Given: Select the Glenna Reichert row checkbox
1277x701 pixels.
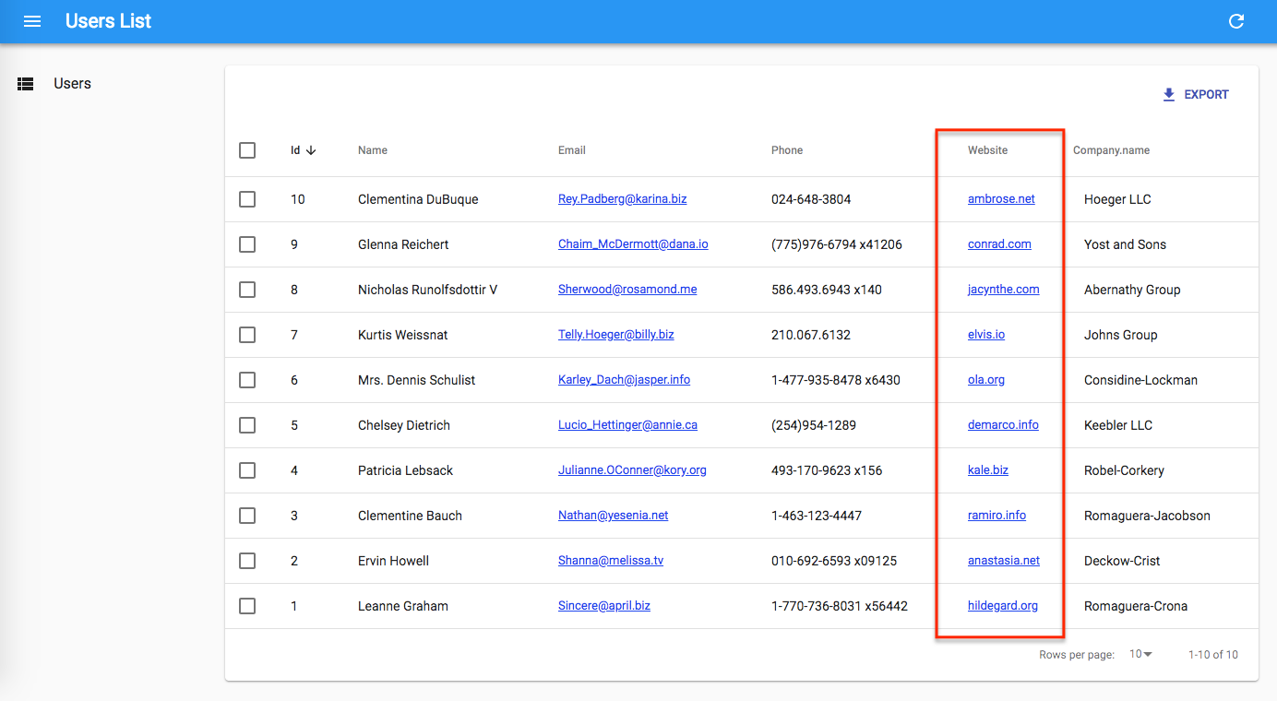Looking at the screenshot, I should pyautogui.click(x=247, y=244).
